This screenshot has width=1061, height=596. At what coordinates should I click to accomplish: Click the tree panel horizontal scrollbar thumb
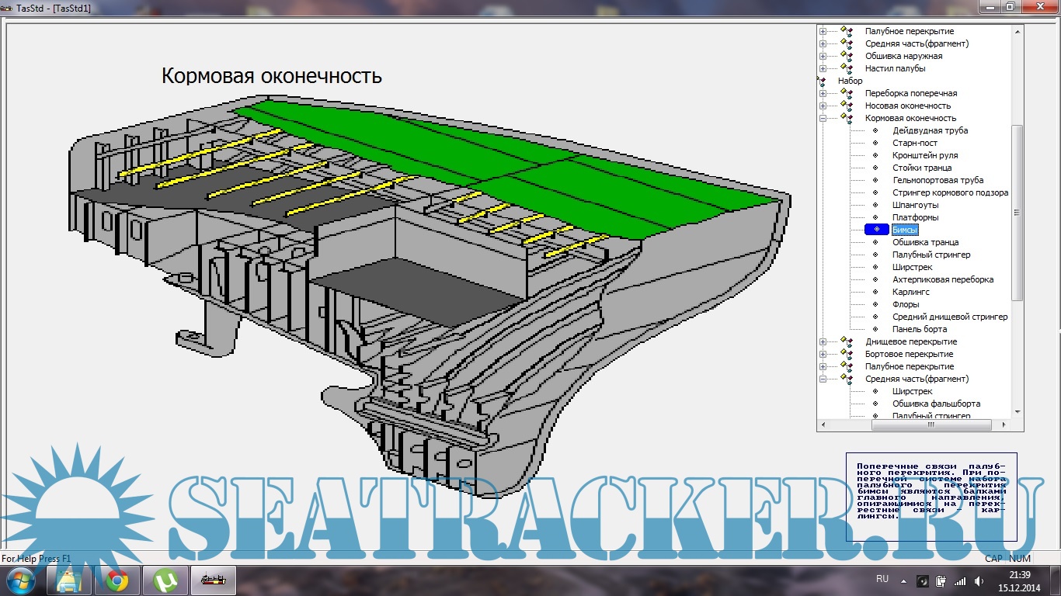(931, 424)
